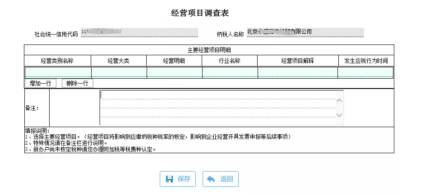
Task: Click instruction line 3 about 新办户
Action: click(x=91, y=149)
